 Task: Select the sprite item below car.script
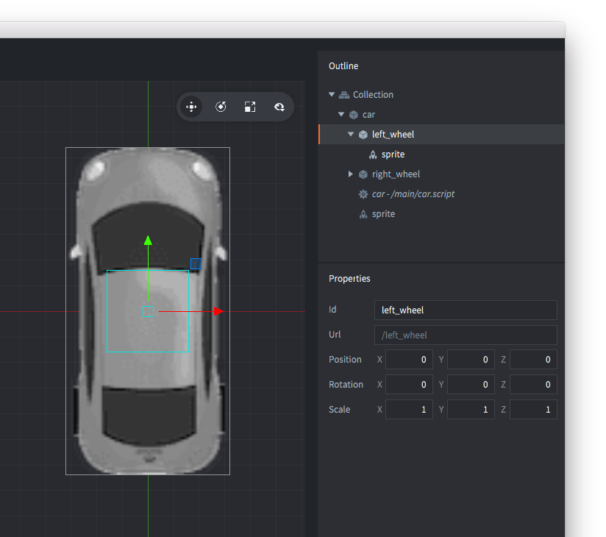point(383,214)
